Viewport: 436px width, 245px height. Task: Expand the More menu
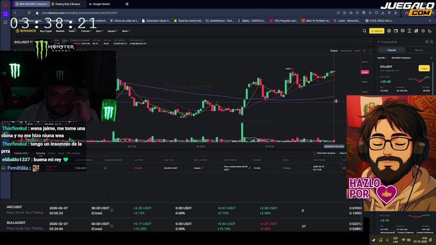[126, 31]
